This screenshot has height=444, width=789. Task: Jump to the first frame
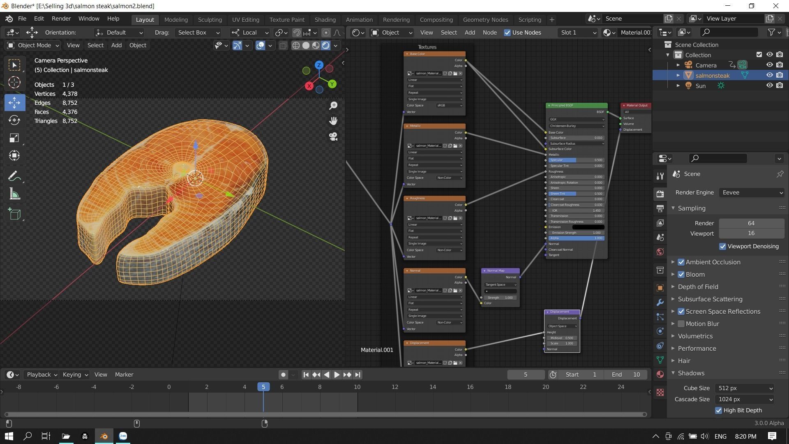(x=306, y=375)
